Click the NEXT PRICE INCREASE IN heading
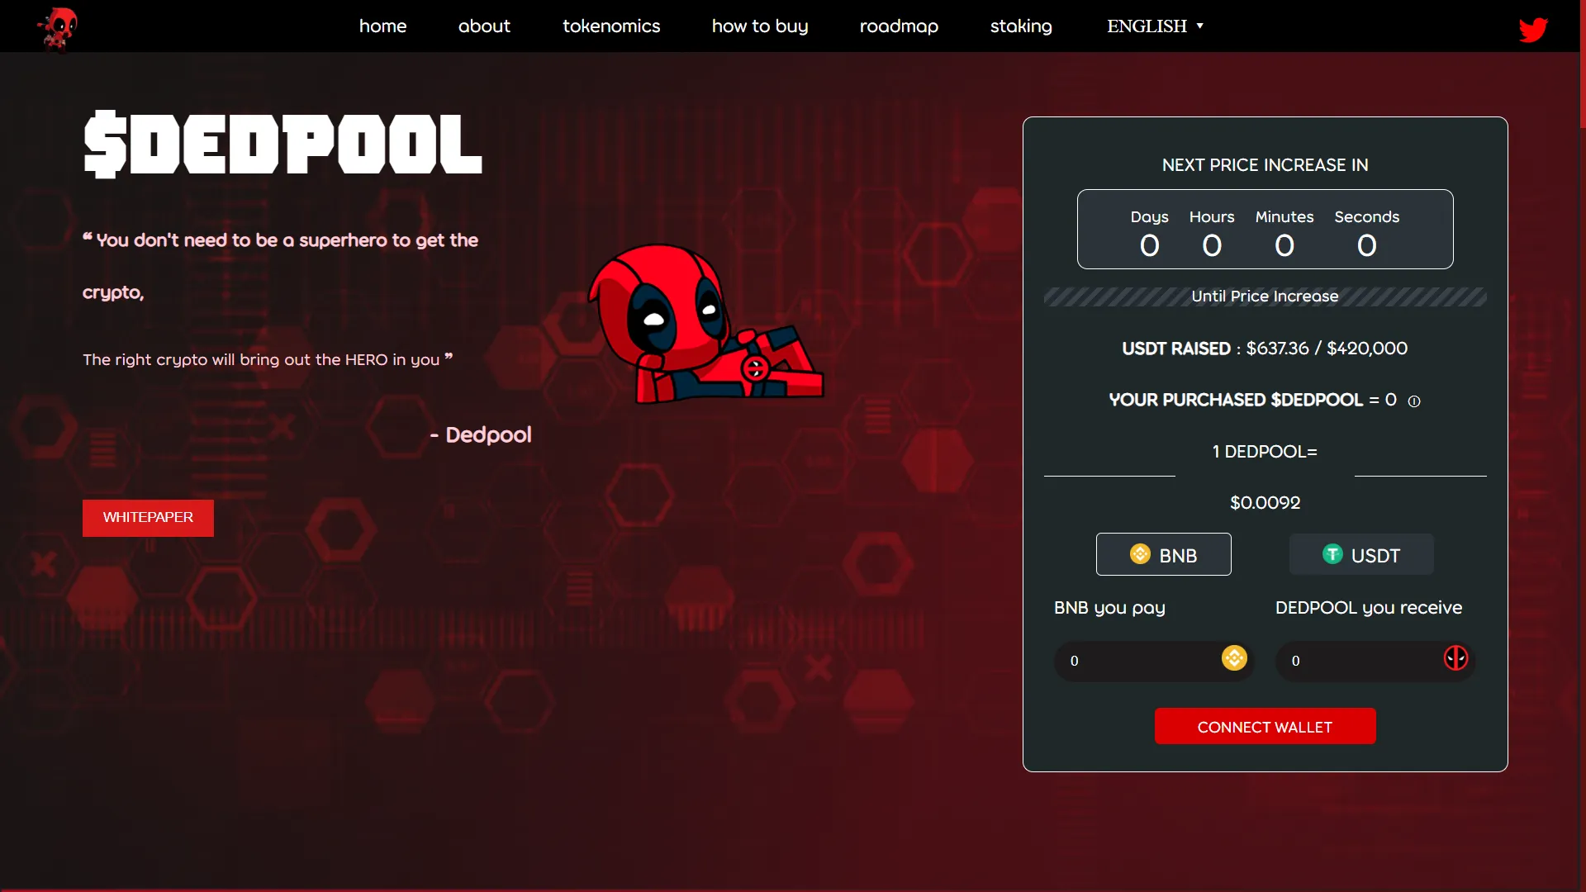 coord(1265,165)
